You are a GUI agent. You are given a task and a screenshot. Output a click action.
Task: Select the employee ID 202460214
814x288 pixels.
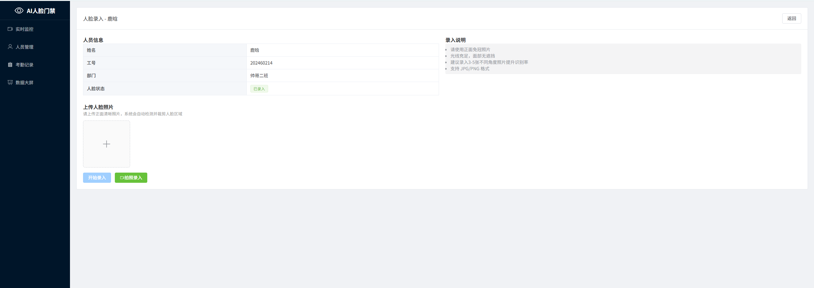click(261, 63)
